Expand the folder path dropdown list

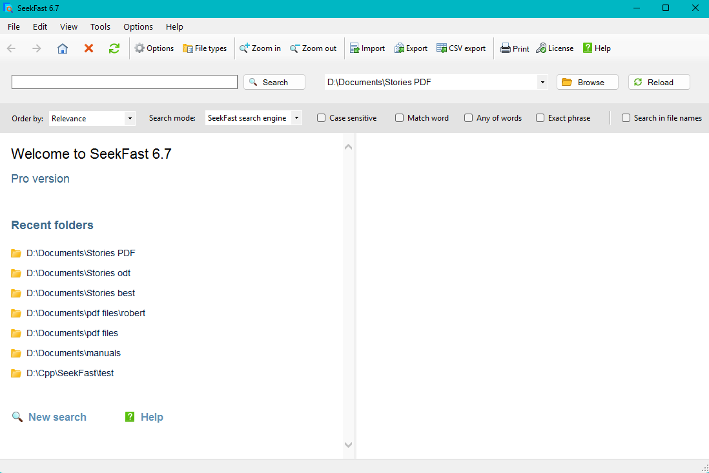tap(542, 82)
